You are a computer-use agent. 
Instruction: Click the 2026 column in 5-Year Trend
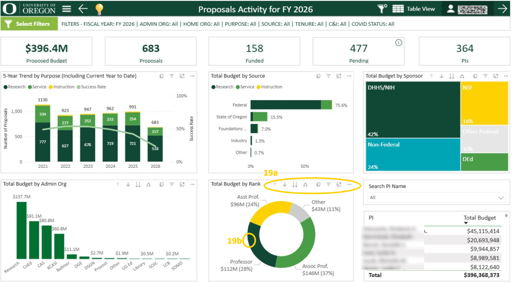[x=155, y=144]
